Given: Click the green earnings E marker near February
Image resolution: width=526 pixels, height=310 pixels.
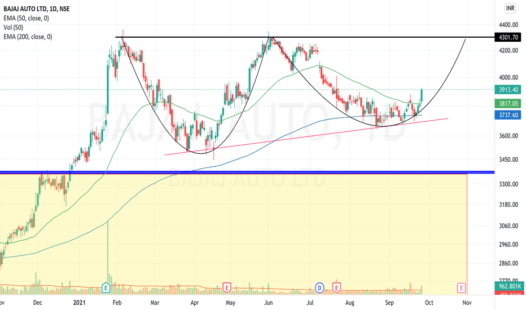Looking at the screenshot, I should pyautogui.click(x=106, y=287).
